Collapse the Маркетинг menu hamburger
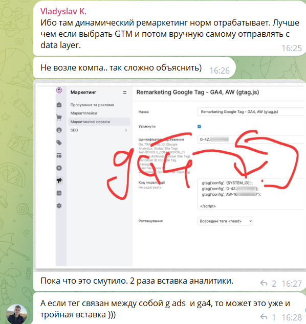Viewport: 306px width, 324px height. [125, 92]
